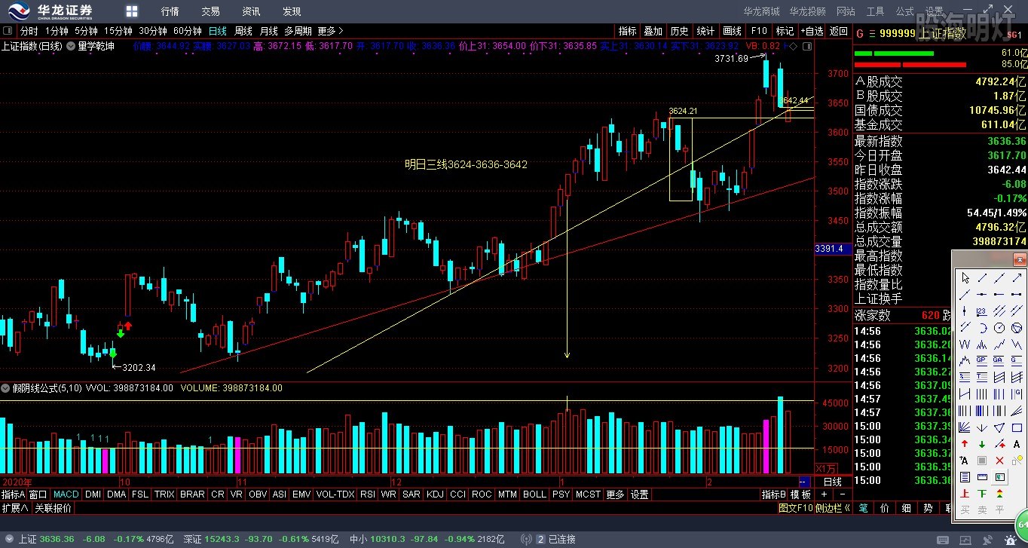Select the arc drawing tool
This screenshot has height=548, width=1028.
[982, 327]
